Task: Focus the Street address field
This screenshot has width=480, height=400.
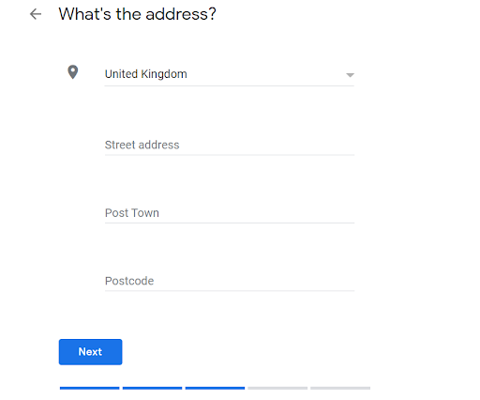Action: click(230, 145)
